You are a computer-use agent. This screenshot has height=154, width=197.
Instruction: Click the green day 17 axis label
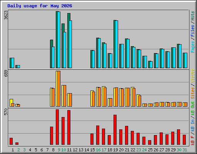(x=104, y=150)
